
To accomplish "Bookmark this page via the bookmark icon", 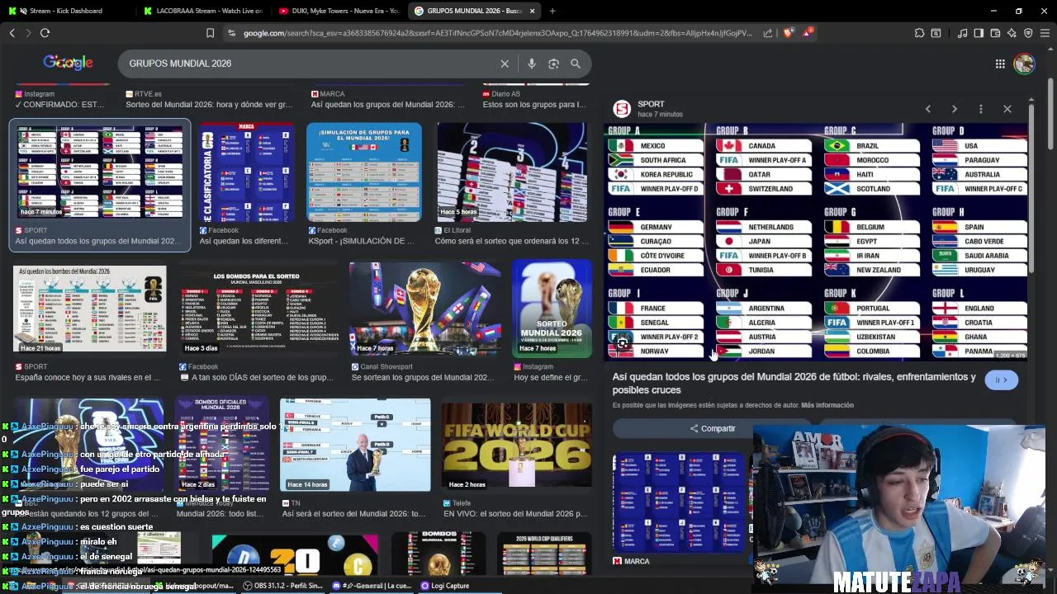I will (x=210, y=33).
